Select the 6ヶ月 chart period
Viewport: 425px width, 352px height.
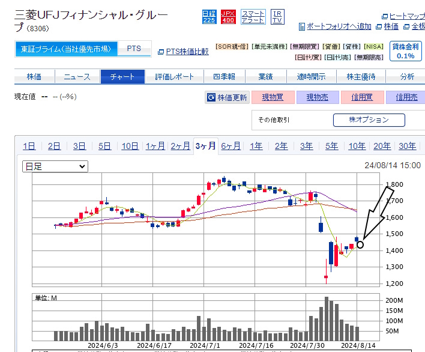point(231,146)
